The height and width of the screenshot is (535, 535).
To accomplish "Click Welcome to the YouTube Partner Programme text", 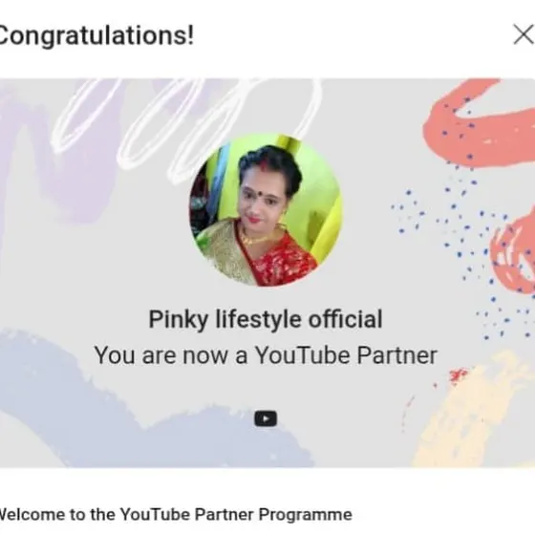I will 176,515.
